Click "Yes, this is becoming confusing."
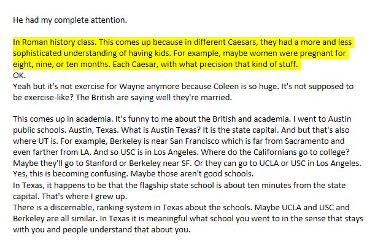Viewport: 375px width, 252px height. coord(71,174)
